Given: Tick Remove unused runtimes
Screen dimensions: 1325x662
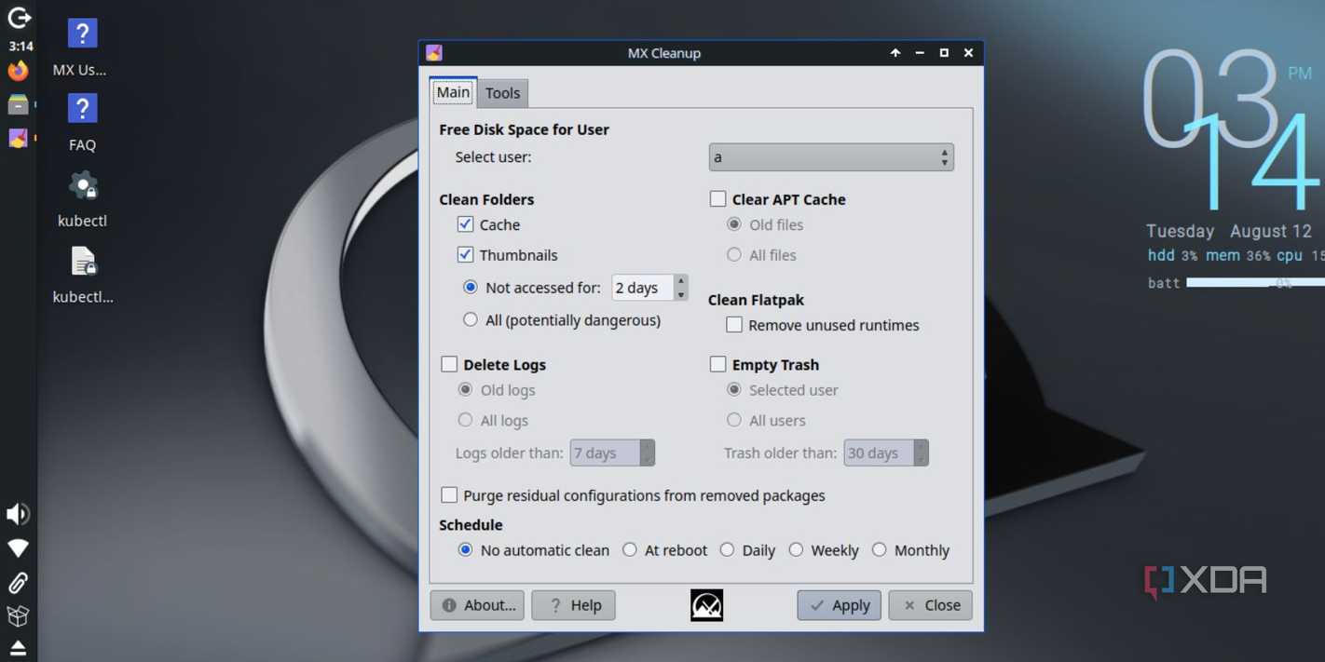Looking at the screenshot, I should pyautogui.click(x=734, y=325).
